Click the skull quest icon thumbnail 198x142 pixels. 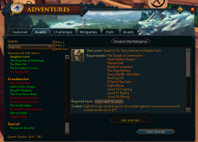pyautogui.click(x=78, y=55)
